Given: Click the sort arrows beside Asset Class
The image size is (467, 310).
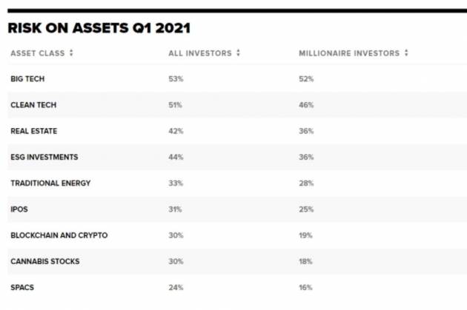Looking at the screenshot, I should (72, 53).
